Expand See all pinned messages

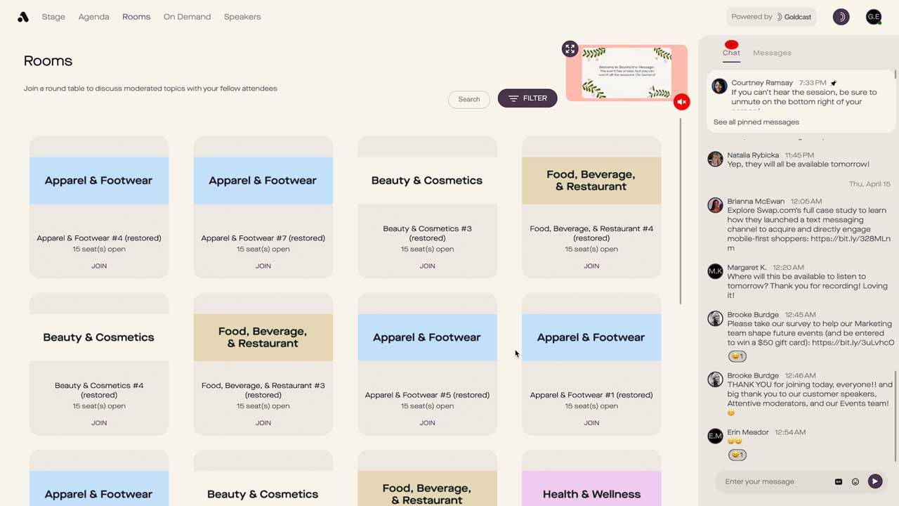pos(756,122)
